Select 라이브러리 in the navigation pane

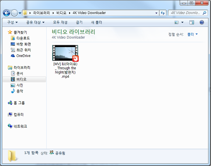(x=22, y=68)
